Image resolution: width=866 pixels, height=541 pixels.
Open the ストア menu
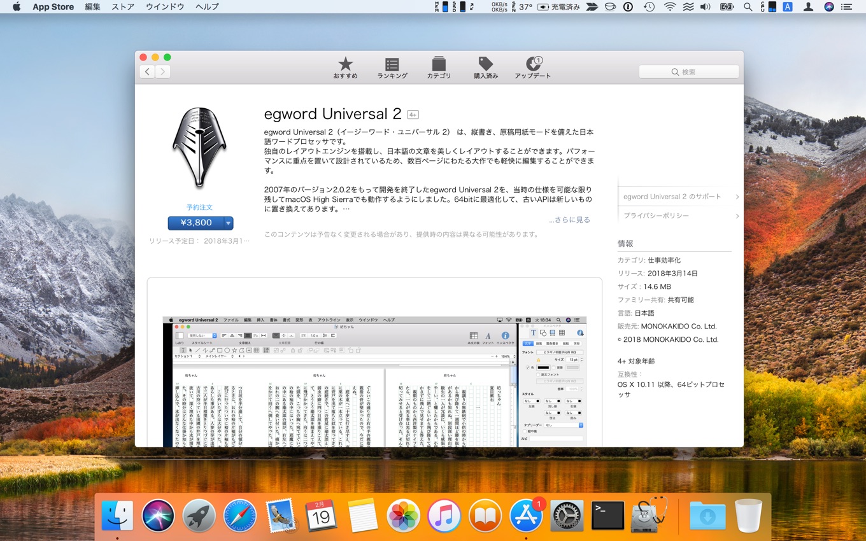(123, 7)
